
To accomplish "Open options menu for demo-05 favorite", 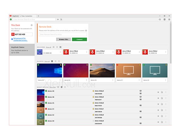I will (x=113, y=80).
